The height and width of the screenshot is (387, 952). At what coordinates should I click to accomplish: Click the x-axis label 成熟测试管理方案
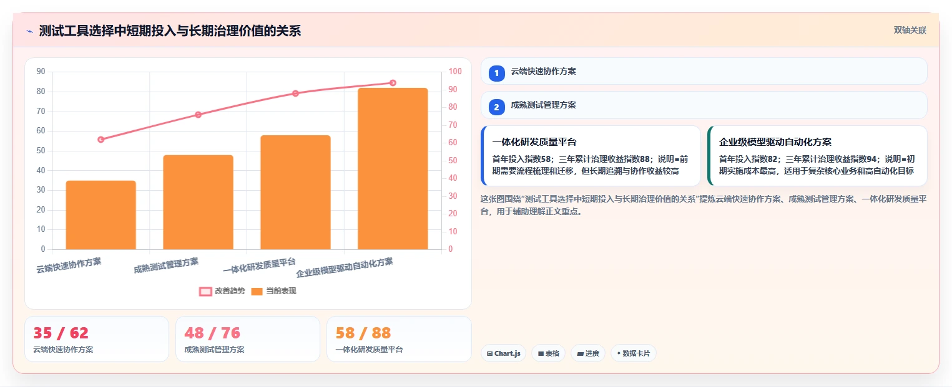click(166, 265)
